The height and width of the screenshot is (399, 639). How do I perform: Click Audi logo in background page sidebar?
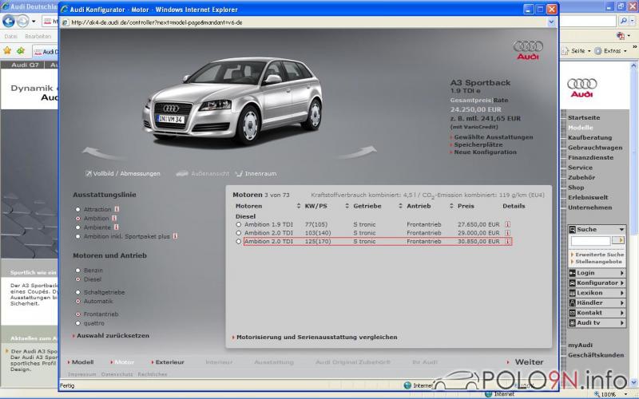pos(582,88)
